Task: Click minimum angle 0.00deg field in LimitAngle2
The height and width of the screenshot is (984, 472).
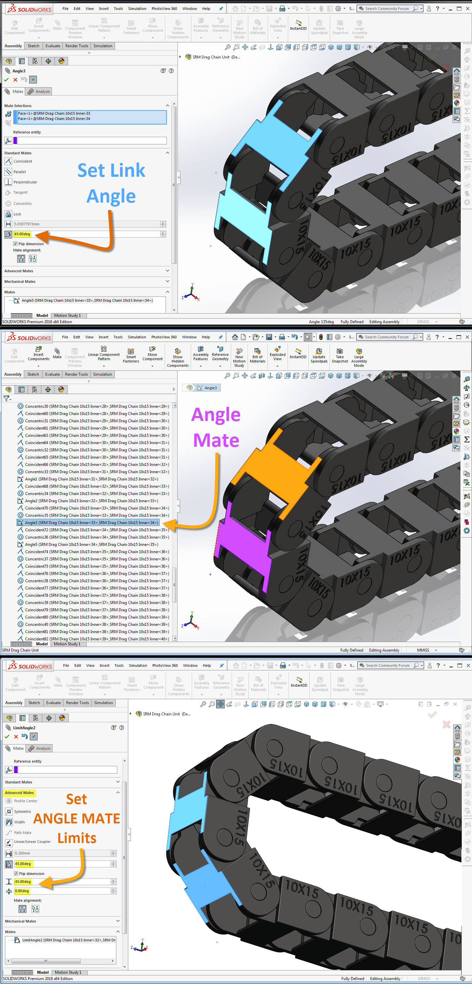Action: (x=63, y=891)
